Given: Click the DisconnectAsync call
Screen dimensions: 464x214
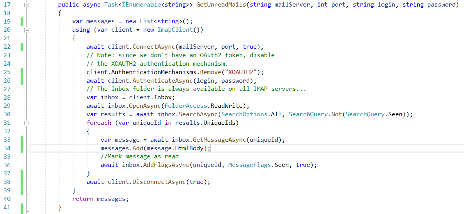Looking at the screenshot, I should (159, 182).
